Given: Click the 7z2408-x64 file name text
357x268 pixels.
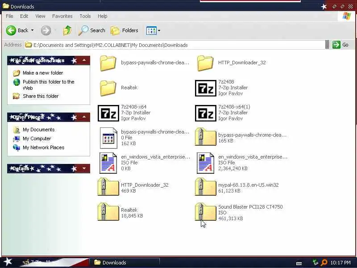Looking at the screenshot, I should pos(133,107).
